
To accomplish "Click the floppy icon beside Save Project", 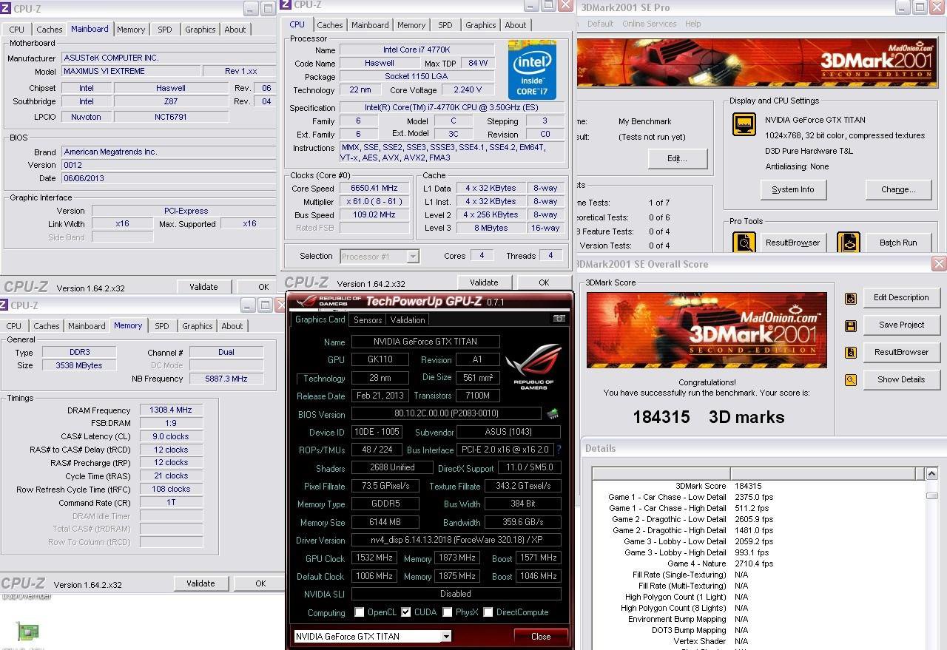I will pos(851,325).
